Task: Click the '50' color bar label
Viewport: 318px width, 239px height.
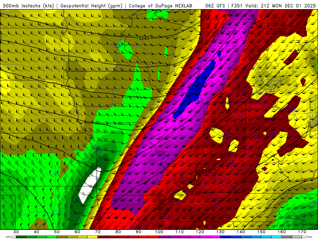Action: tap(57, 232)
